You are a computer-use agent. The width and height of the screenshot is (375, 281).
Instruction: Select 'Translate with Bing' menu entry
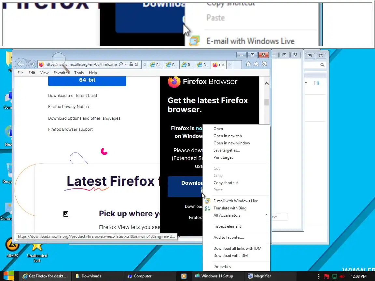point(236,208)
